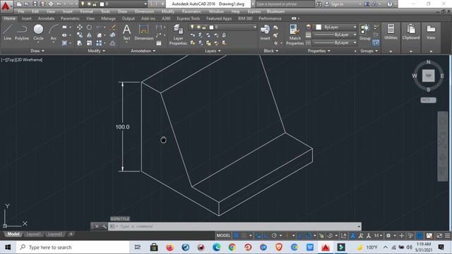Open the annotation scale 1:1 dropdown
Image resolution: width=452 pixels, height=254 pixels.
coord(378,236)
